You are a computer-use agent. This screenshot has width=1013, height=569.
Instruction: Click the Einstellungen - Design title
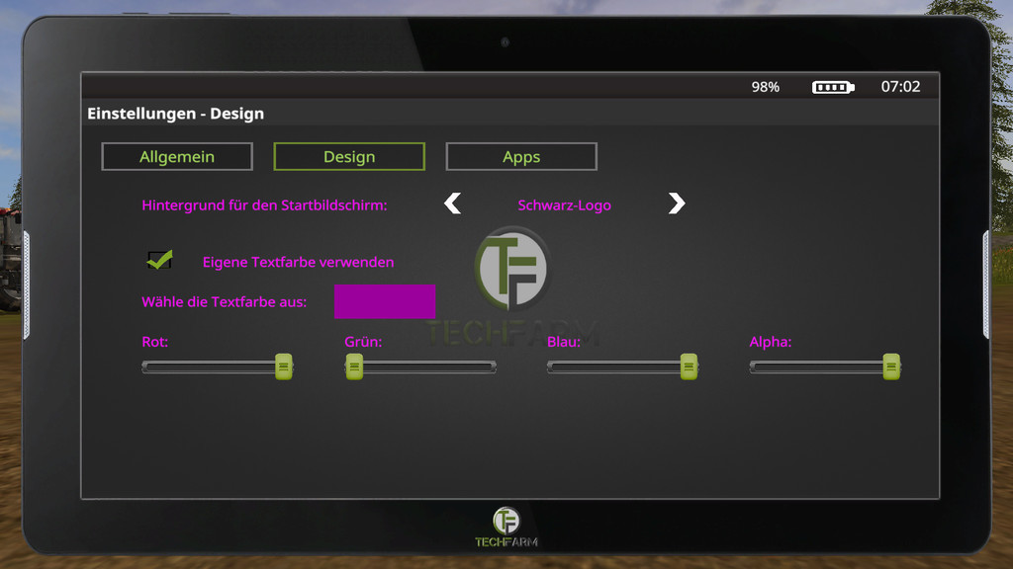pyautogui.click(x=175, y=114)
